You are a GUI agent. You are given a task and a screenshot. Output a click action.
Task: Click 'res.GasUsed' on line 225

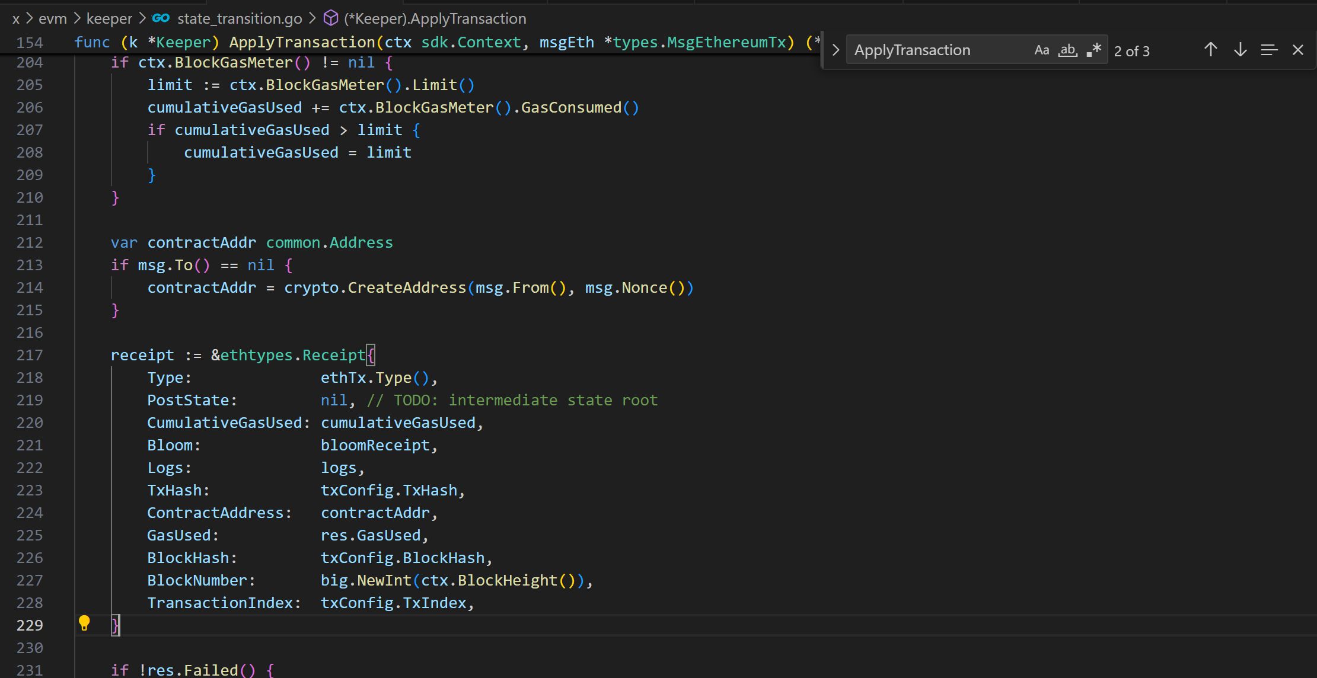(371, 535)
